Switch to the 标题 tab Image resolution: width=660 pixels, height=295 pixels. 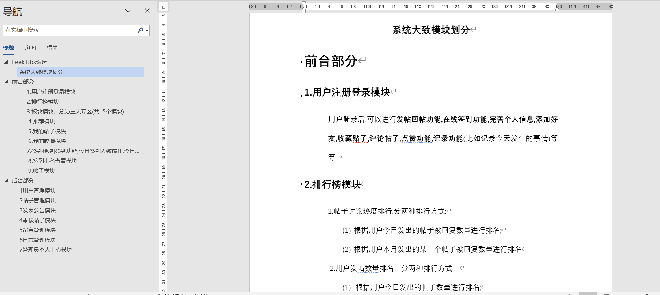pos(8,47)
